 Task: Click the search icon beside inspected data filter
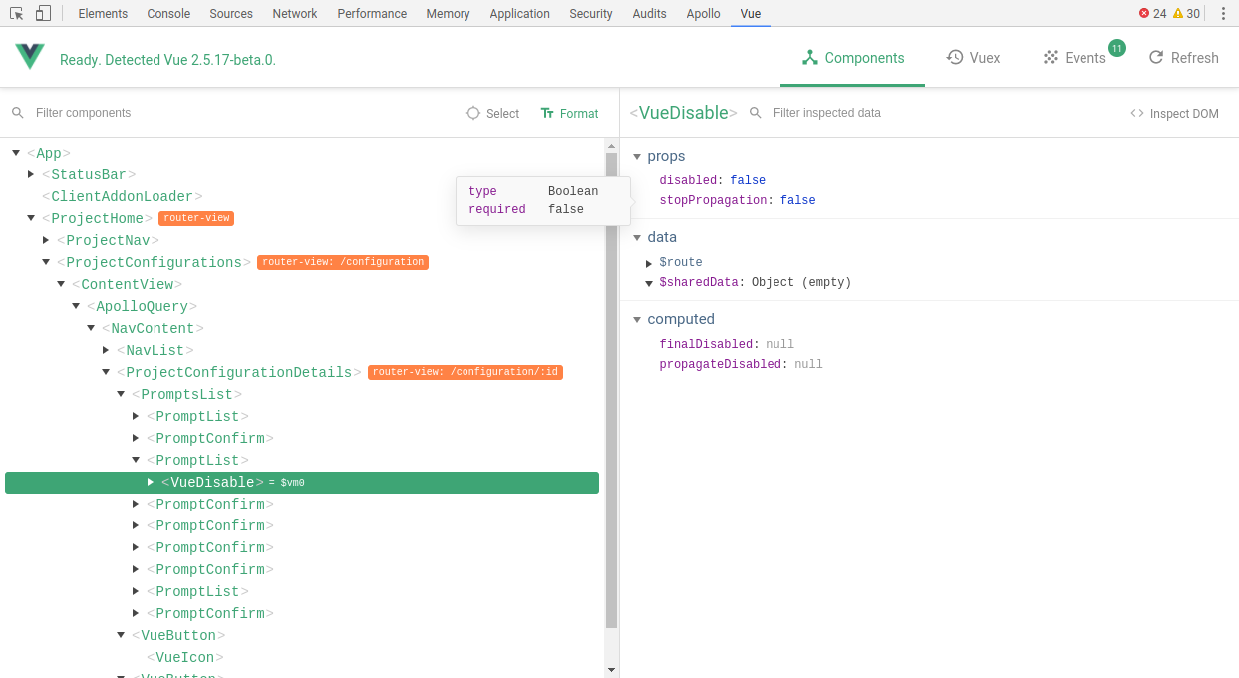(756, 113)
